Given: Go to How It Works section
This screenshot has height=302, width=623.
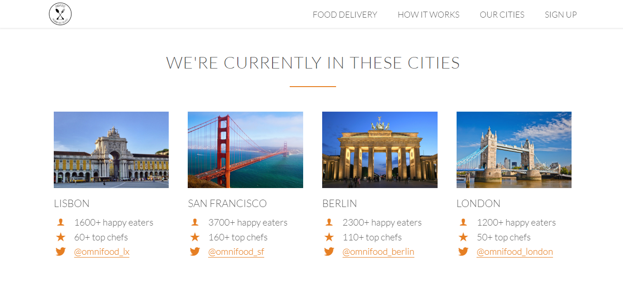Looking at the screenshot, I should click(x=428, y=15).
